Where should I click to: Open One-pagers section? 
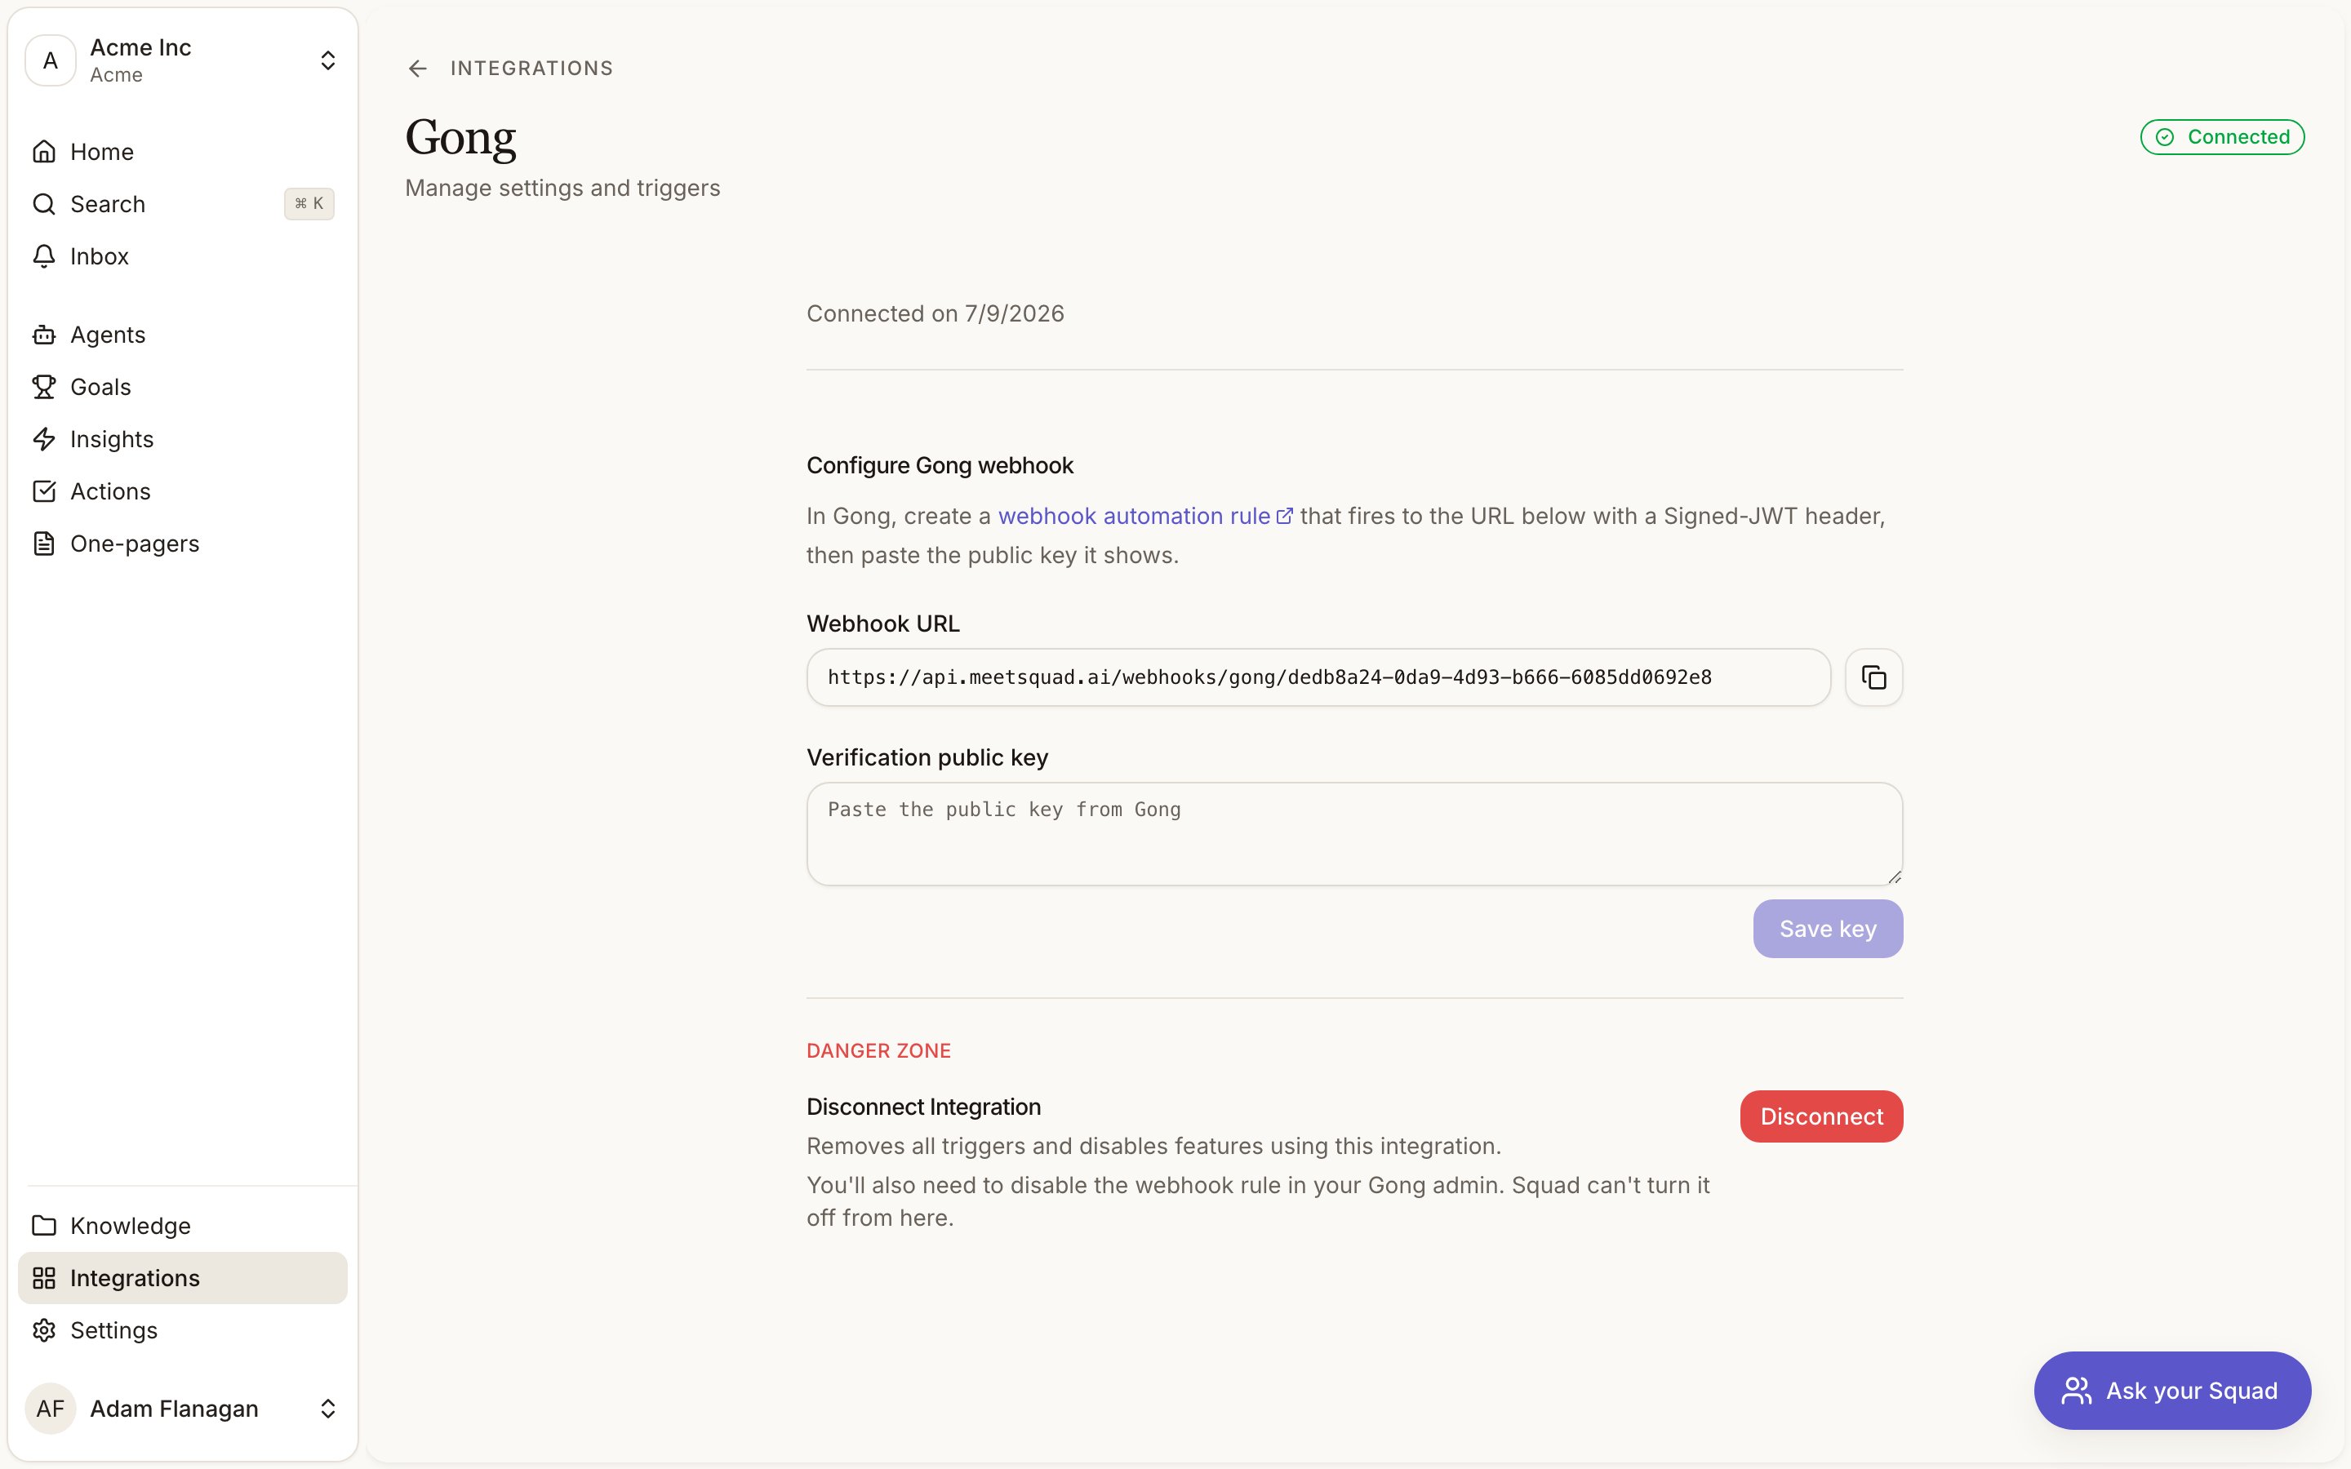(183, 543)
